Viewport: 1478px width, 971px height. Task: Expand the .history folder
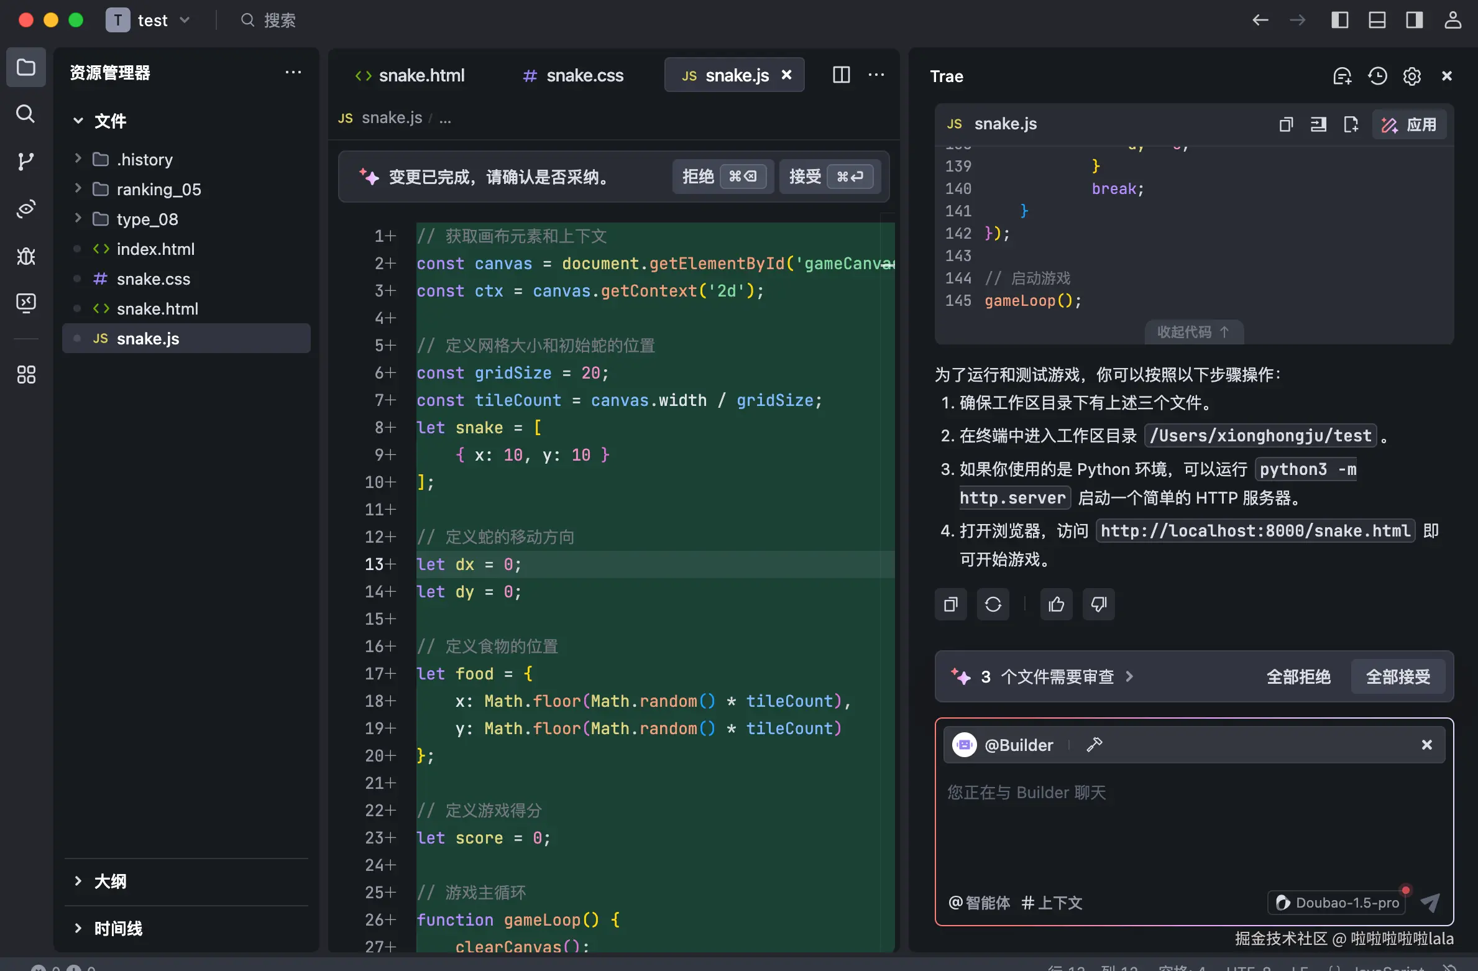pos(78,159)
